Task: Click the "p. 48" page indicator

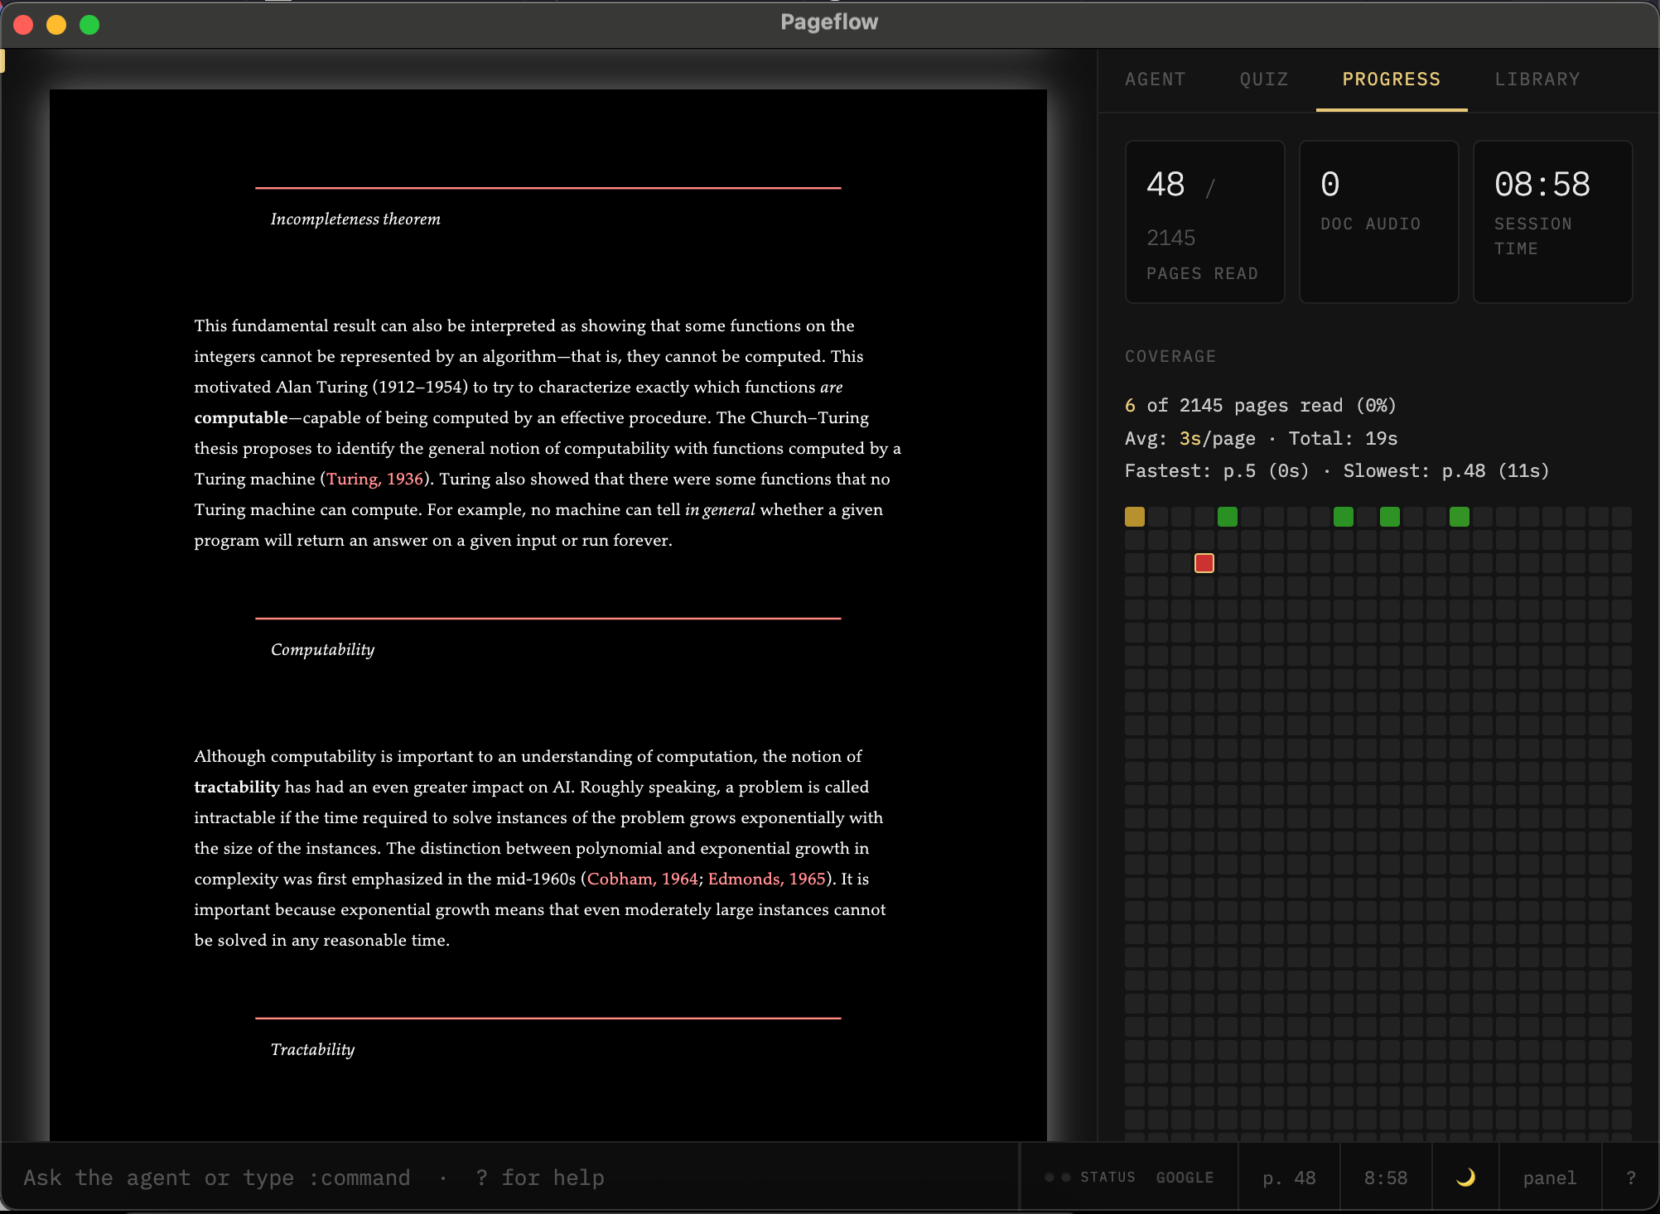Action: (1289, 1177)
